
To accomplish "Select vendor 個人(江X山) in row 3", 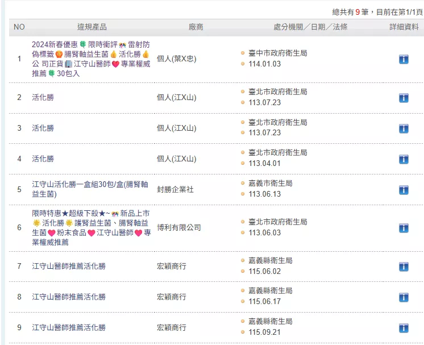I will coord(177,128).
